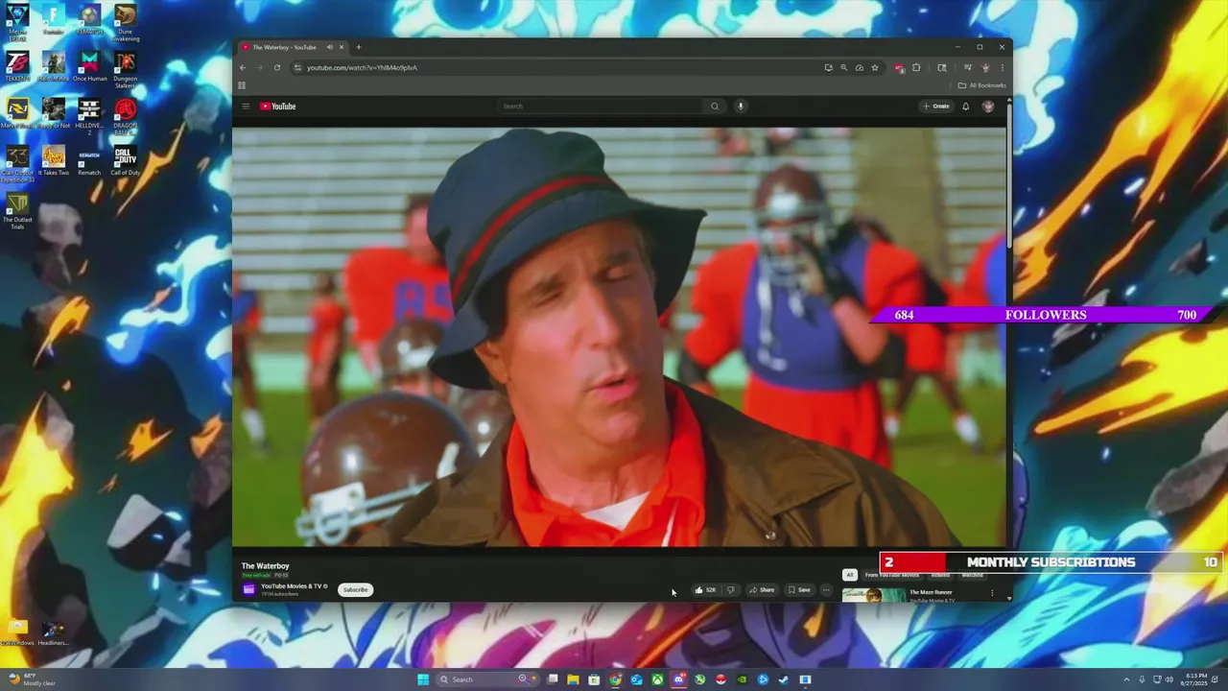Screen dimensions: 1228x691
Task: Open the Discord taskbar icon
Action: (678, 679)
